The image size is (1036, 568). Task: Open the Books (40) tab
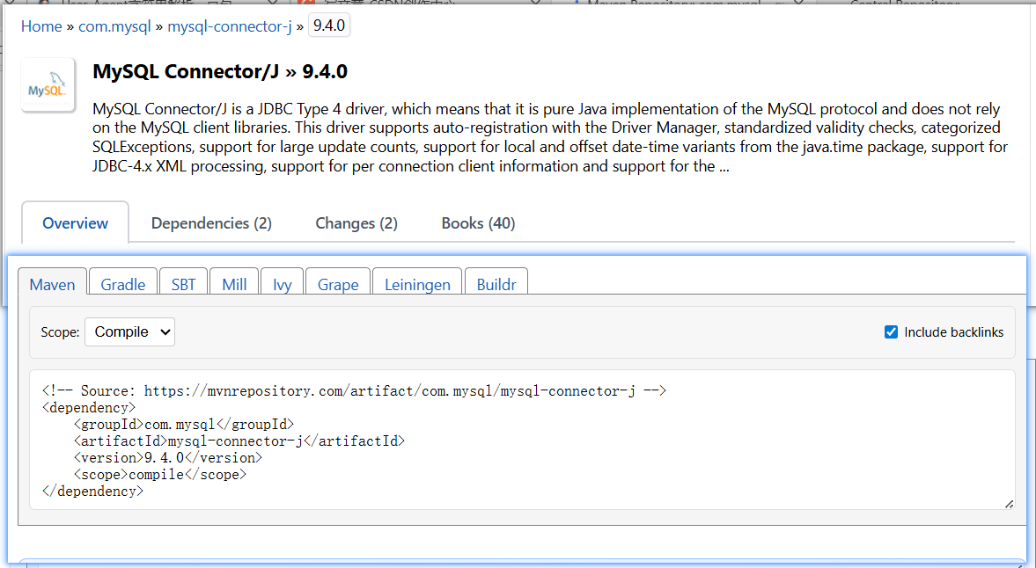tap(478, 223)
